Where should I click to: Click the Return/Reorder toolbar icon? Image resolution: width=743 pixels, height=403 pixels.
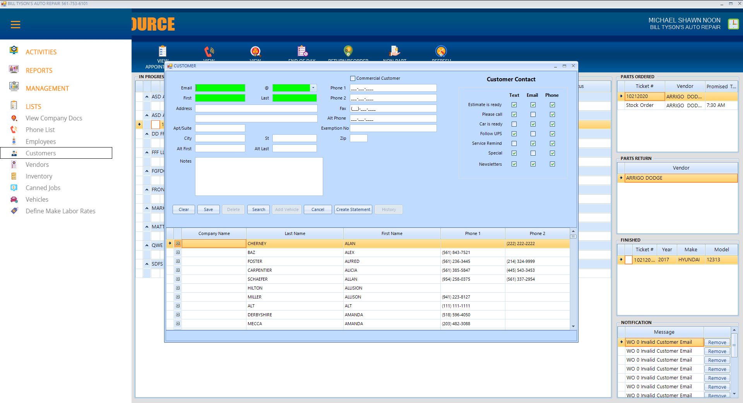[x=348, y=51]
